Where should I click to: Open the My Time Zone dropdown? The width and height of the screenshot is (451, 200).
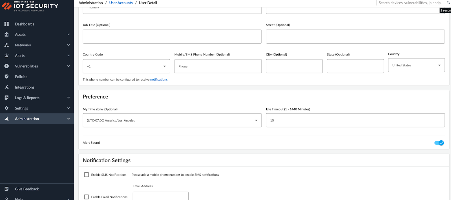coord(172,120)
